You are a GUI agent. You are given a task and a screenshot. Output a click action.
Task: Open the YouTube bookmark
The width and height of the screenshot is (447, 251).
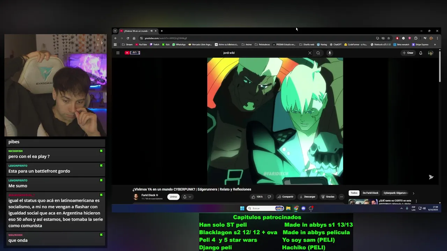tap(141, 45)
